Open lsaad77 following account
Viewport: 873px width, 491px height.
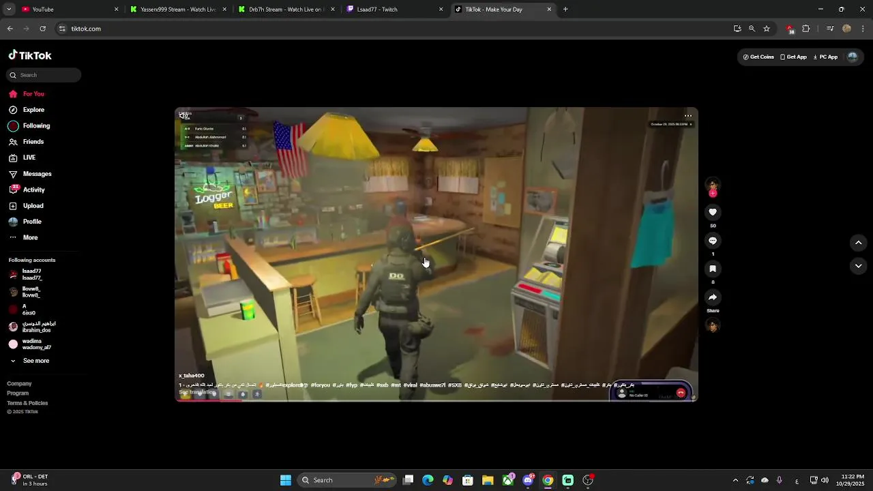point(26,275)
